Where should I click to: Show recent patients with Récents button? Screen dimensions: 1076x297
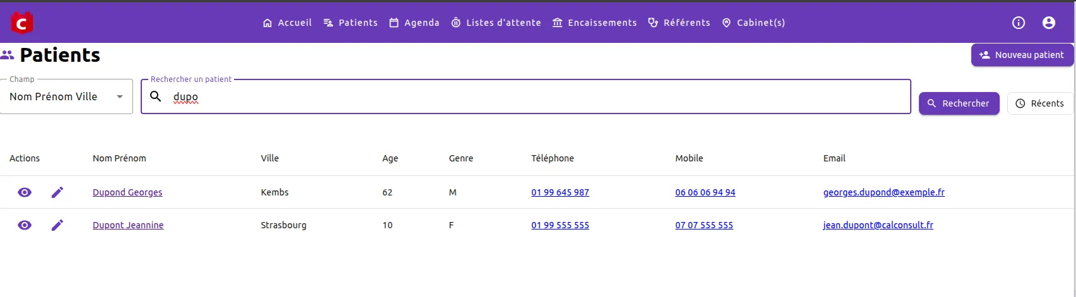click(x=1040, y=103)
